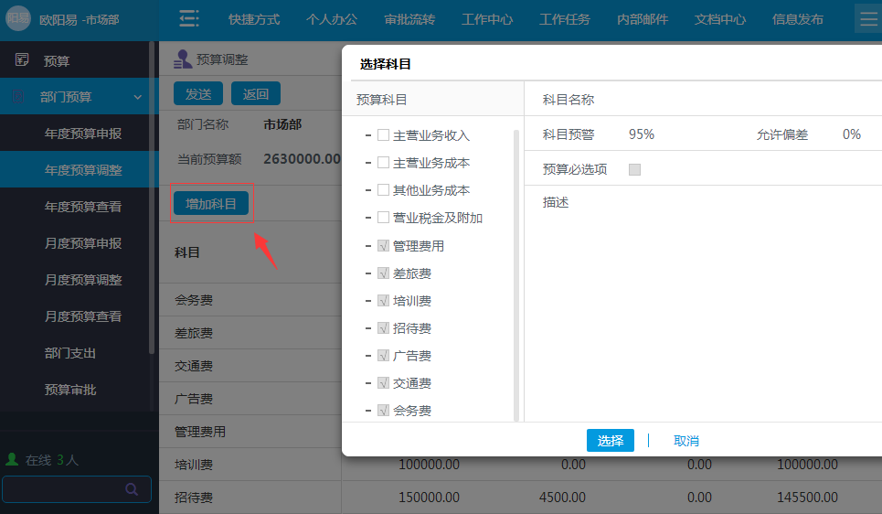Open the 审批流转 top menu
The height and width of the screenshot is (514, 882).
coord(409,20)
